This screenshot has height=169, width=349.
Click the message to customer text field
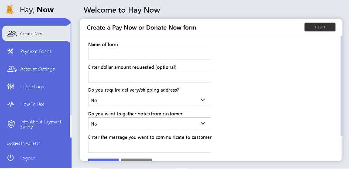click(x=149, y=146)
